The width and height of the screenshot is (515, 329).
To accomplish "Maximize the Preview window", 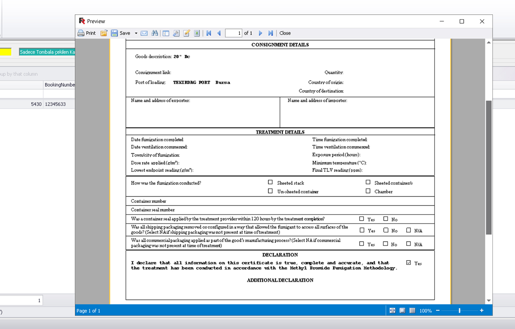I will click(462, 21).
